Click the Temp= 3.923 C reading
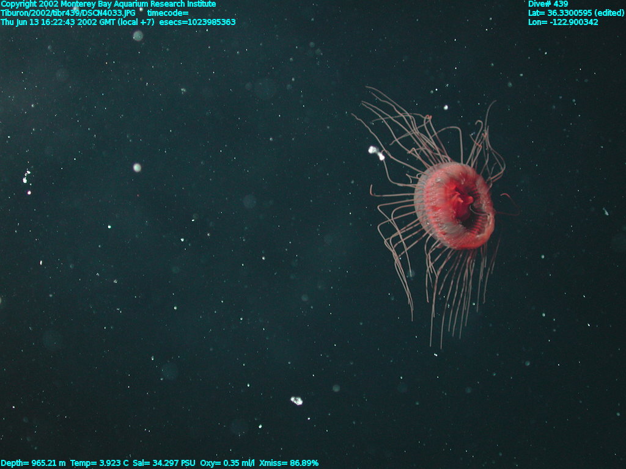The height and width of the screenshot is (469, 626). 100,463
